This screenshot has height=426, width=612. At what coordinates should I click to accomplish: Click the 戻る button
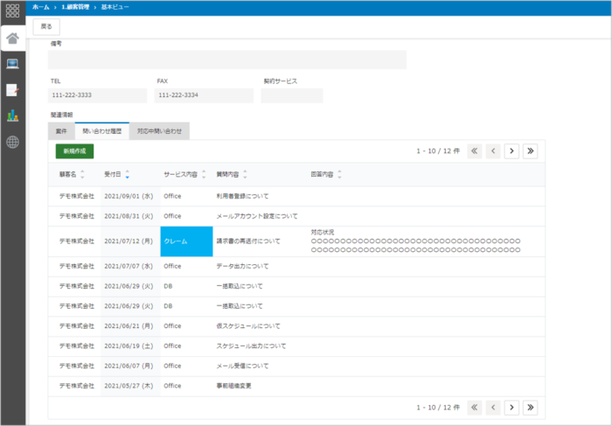[x=46, y=26]
